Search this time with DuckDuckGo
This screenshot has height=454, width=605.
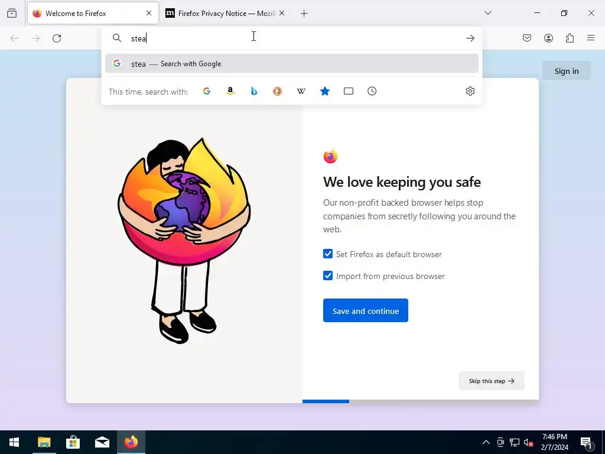click(278, 91)
